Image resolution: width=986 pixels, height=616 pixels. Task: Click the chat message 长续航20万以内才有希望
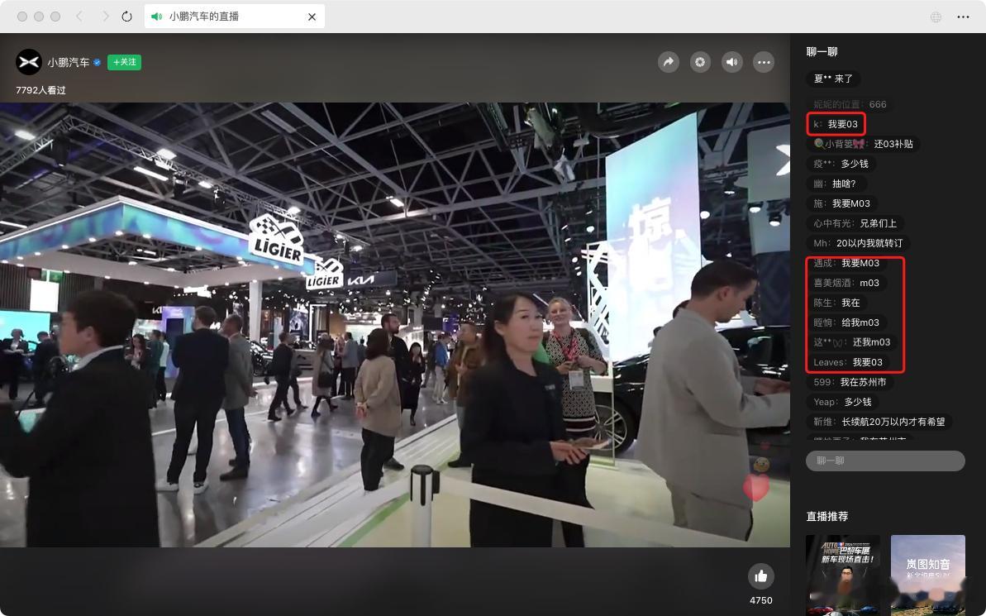pyautogui.click(x=879, y=422)
